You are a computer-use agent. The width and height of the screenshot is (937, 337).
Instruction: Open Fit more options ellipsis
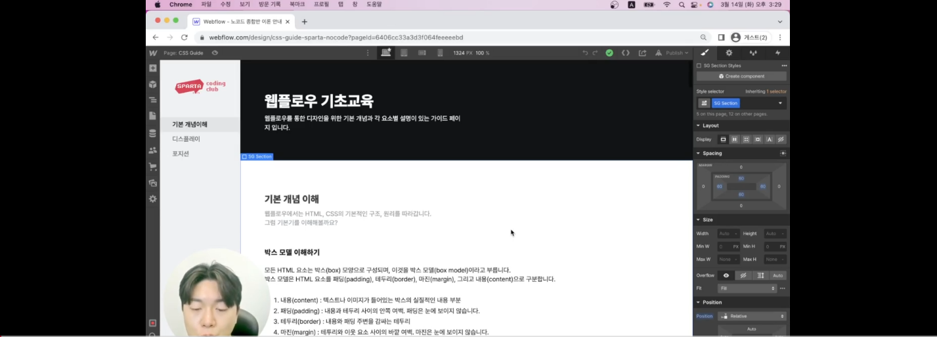coord(783,288)
